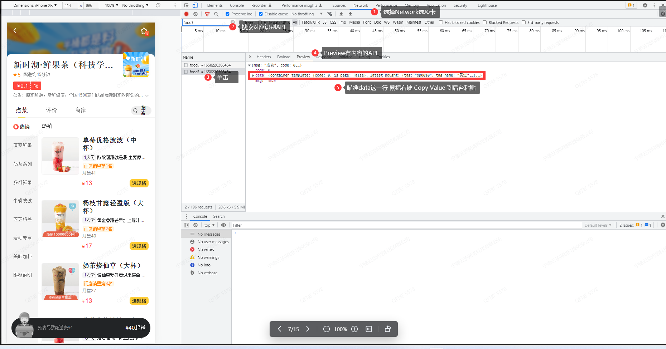Open the console drawer three-dot menu
This screenshot has width=666, height=349.
click(x=187, y=216)
